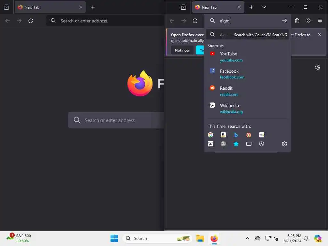Go back in right Firefox window
This screenshot has width=328, height=246.
(172, 21)
